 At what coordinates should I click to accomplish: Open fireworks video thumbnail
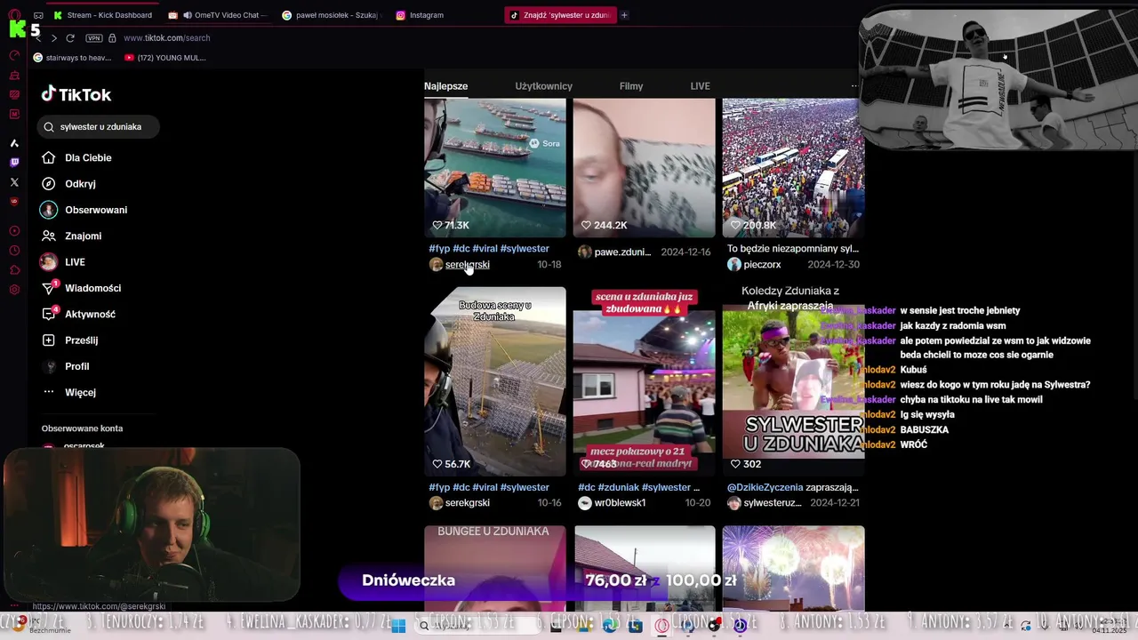point(793,567)
